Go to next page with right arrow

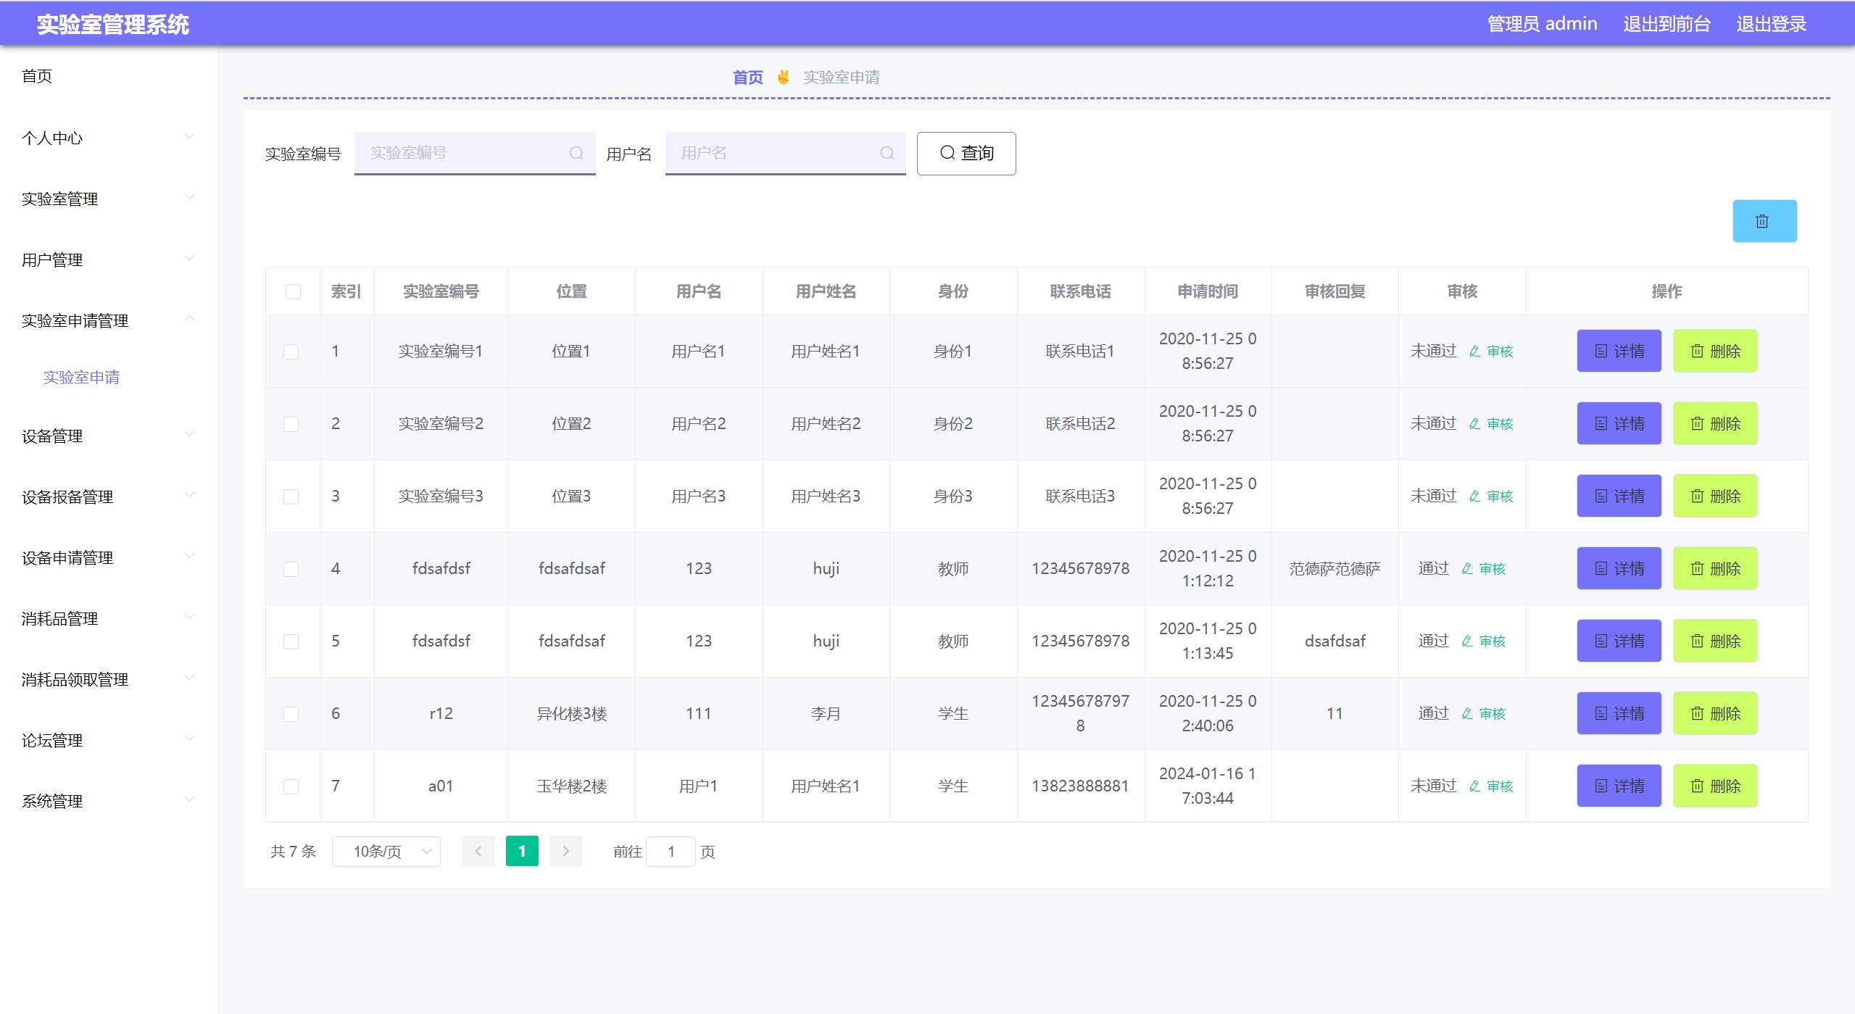click(565, 851)
